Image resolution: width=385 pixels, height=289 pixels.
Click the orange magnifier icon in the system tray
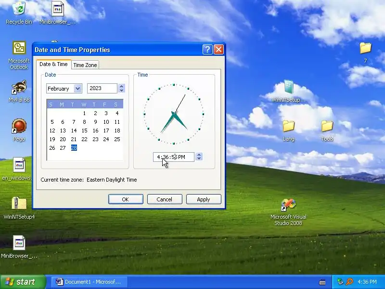[349, 282]
